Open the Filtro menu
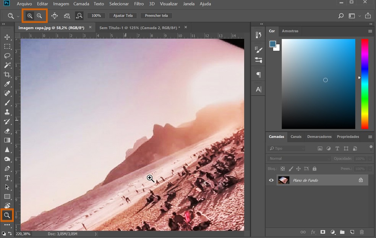Viewport: 376px width, 238px height. pyautogui.click(x=139, y=4)
